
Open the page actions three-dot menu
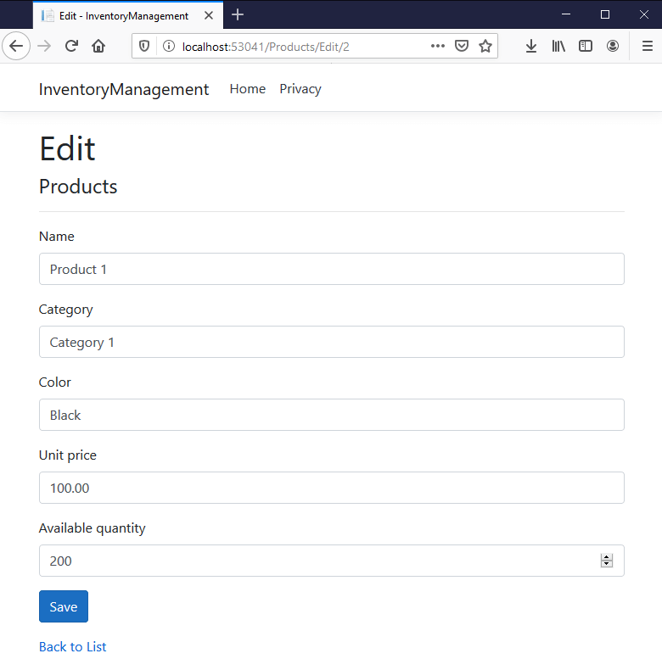pos(438,47)
